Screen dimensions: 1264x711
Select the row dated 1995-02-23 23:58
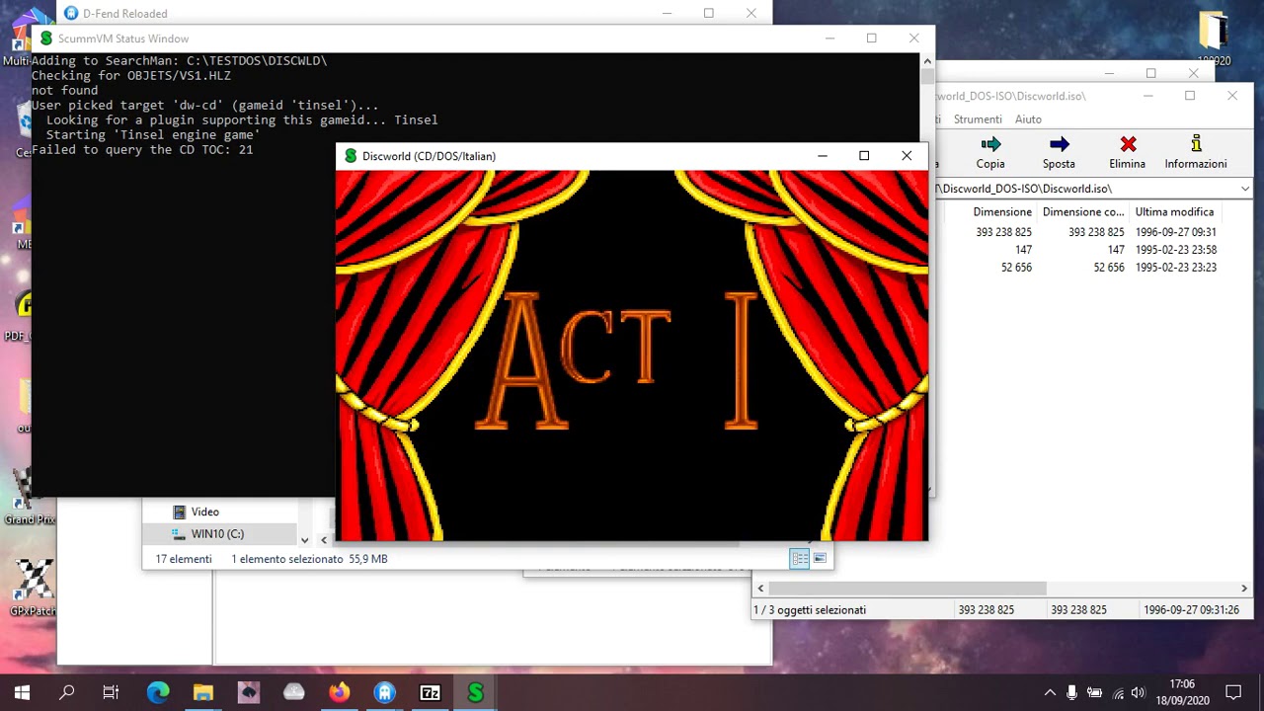coord(1081,250)
